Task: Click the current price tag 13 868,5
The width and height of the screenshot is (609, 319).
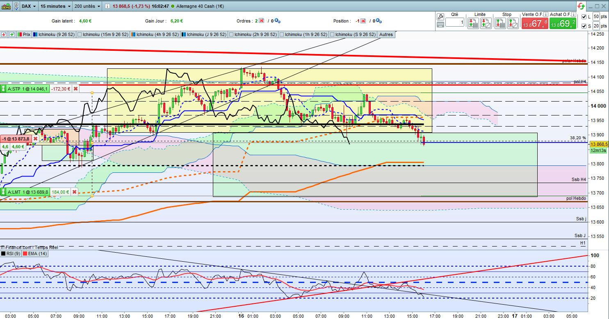Action: [599, 144]
